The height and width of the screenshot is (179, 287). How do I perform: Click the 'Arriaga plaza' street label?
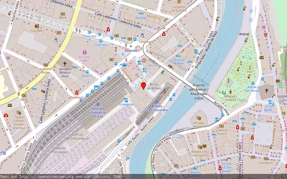pyautogui.click(x=222, y=108)
